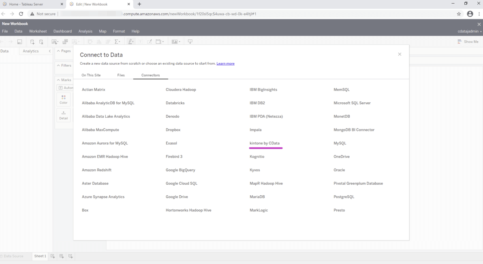The image size is (483, 264).
Task: Click the Save workbook toolbar icon
Action: point(19,42)
